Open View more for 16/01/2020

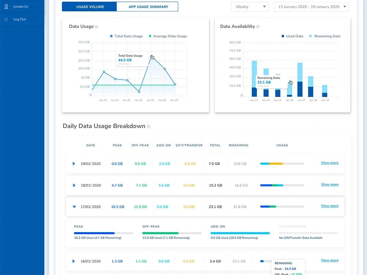click(x=330, y=260)
